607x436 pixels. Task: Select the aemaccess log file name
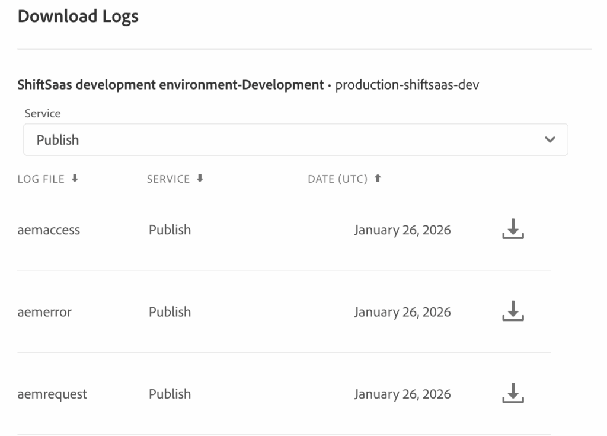[x=49, y=230]
